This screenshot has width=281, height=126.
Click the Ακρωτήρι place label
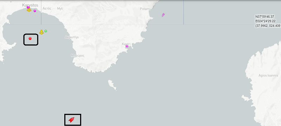pos(72,37)
